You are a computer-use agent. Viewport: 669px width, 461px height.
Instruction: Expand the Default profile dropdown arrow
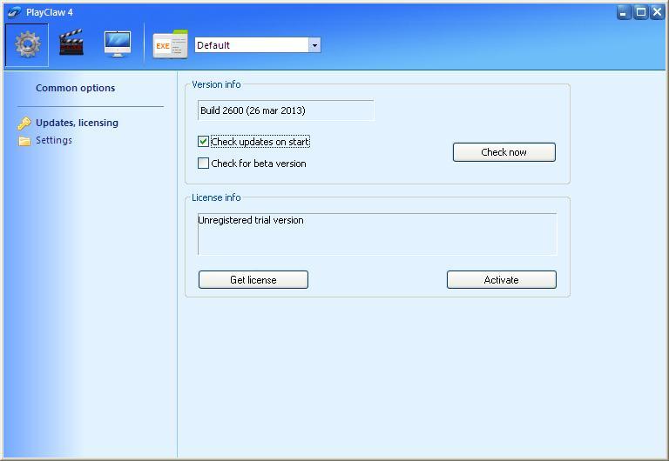(314, 45)
